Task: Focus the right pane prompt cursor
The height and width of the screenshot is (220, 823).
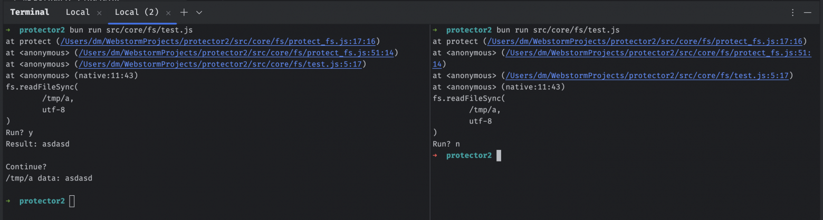Action: tap(499, 156)
